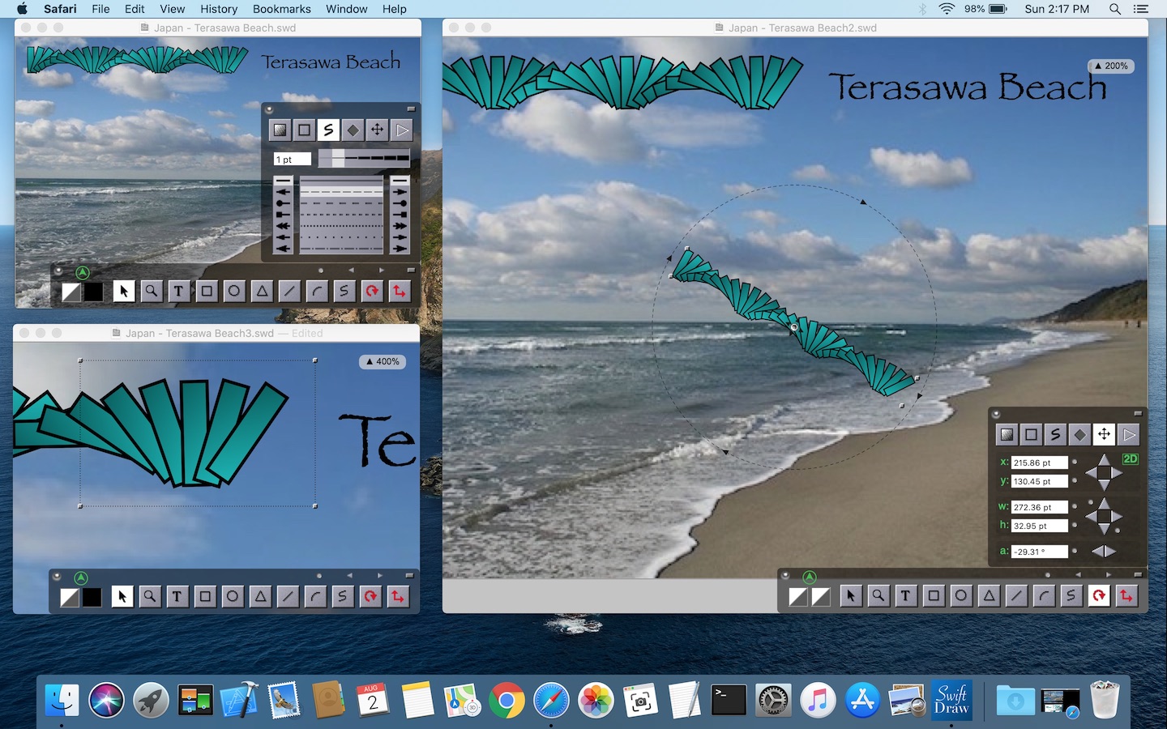Toggle the green 2D mode button
Viewport: 1167px width, 729px height.
pyautogui.click(x=1130, y=459)
